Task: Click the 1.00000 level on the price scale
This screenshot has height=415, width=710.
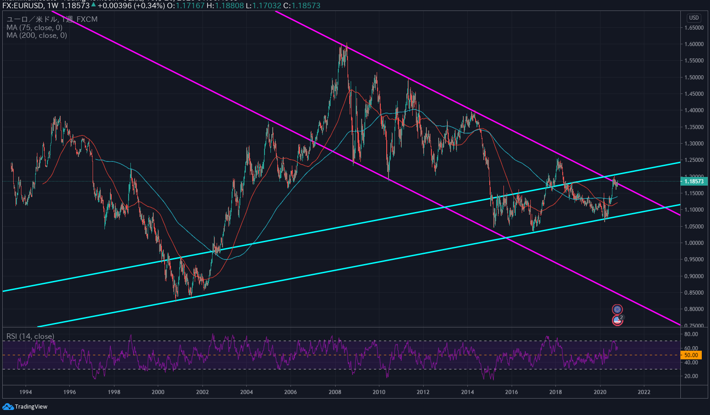Action: 694,243
